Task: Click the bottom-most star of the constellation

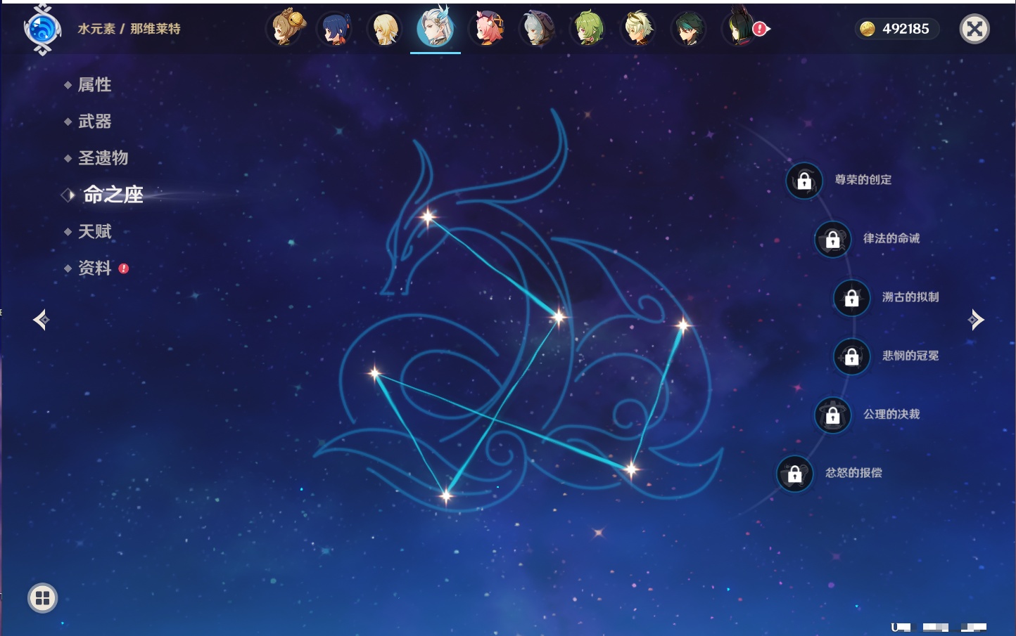Action: 446,496
